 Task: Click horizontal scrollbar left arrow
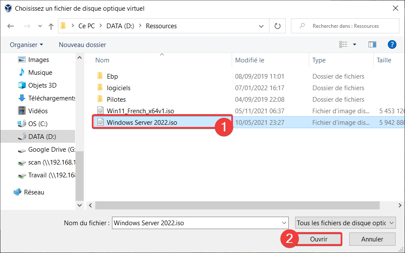[91, 206]
